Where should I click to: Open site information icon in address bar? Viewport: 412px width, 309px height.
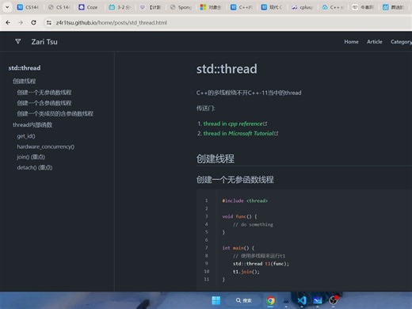pyautogui.click(x=49, y=23)
